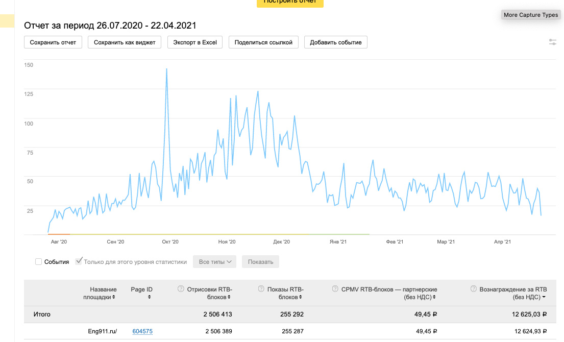Click Янв '21 axis label
This screenshot has height=342, width=564.
pos(338,241)
